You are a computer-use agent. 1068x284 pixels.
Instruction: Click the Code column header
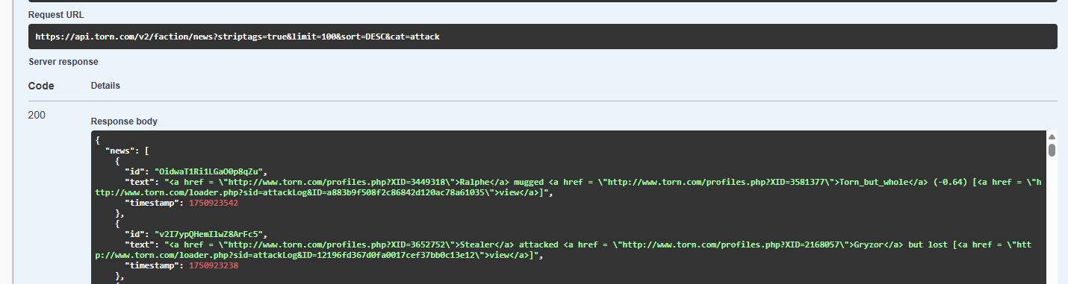click(41, 86)
